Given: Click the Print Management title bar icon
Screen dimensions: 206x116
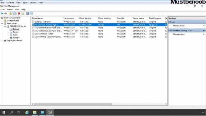Looking at the screenshot, I should [x=2, y=6].
